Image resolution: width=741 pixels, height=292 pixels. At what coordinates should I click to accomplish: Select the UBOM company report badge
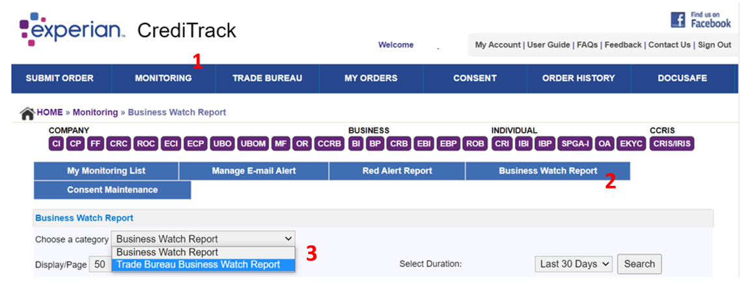(253, 143)
